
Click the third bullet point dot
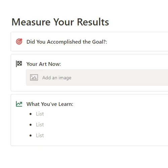31,135
